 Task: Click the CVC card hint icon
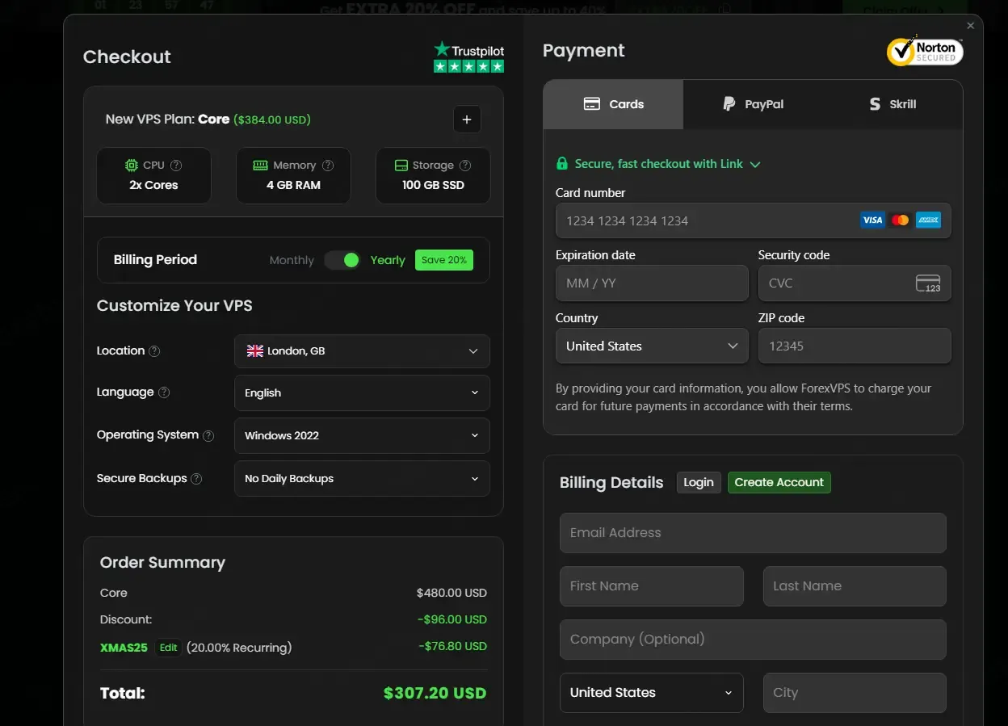(928, 283)
